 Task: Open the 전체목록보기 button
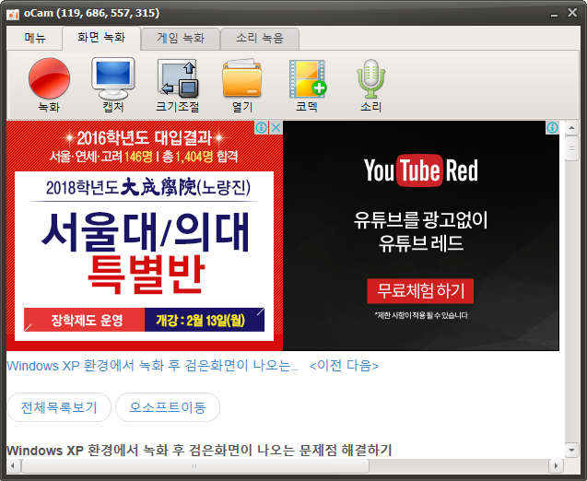coord(59,407)
